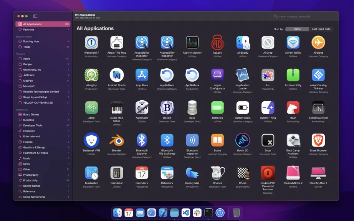
Task: Open the Developer Tools category
Action: click(43, 125)
